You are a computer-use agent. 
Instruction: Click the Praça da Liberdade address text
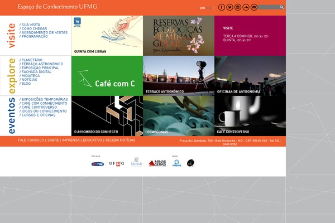(x=230, y=142)
